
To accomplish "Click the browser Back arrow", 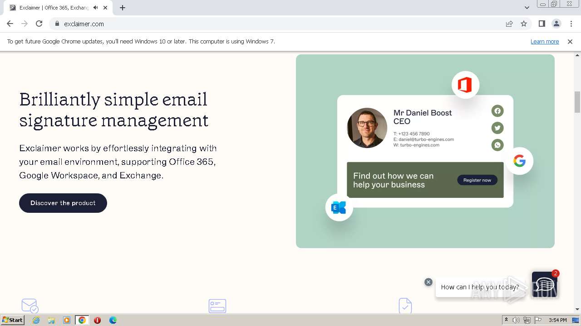I will pyautogui.click(x=10, y=24).
